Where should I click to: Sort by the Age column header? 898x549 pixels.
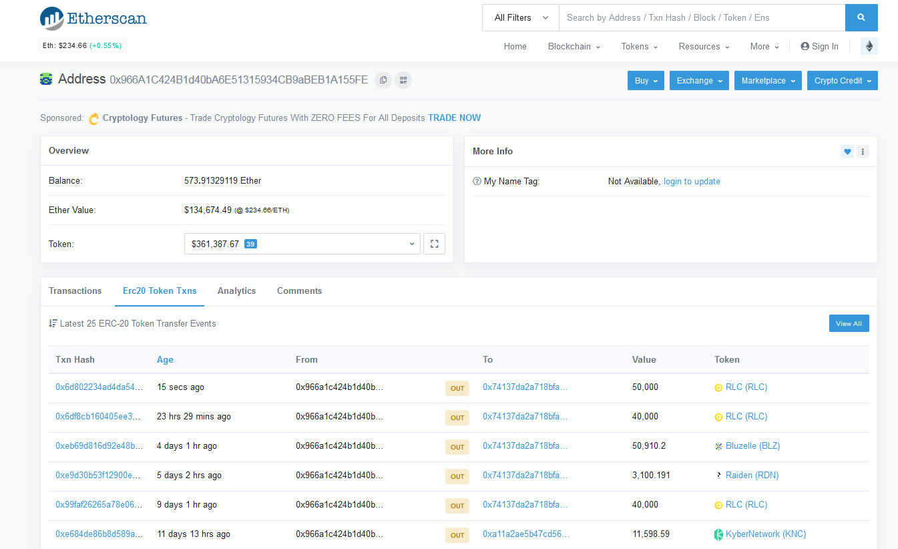click(165, 359)
